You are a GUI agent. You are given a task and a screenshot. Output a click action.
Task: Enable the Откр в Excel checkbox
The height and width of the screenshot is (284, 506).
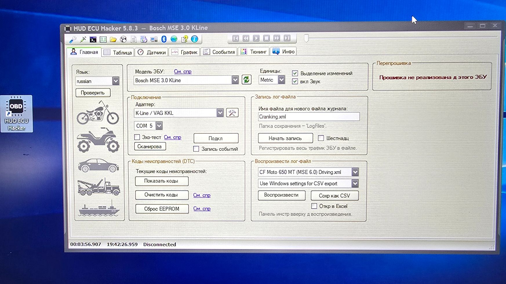pyautogui.click(x=314, y=206)
